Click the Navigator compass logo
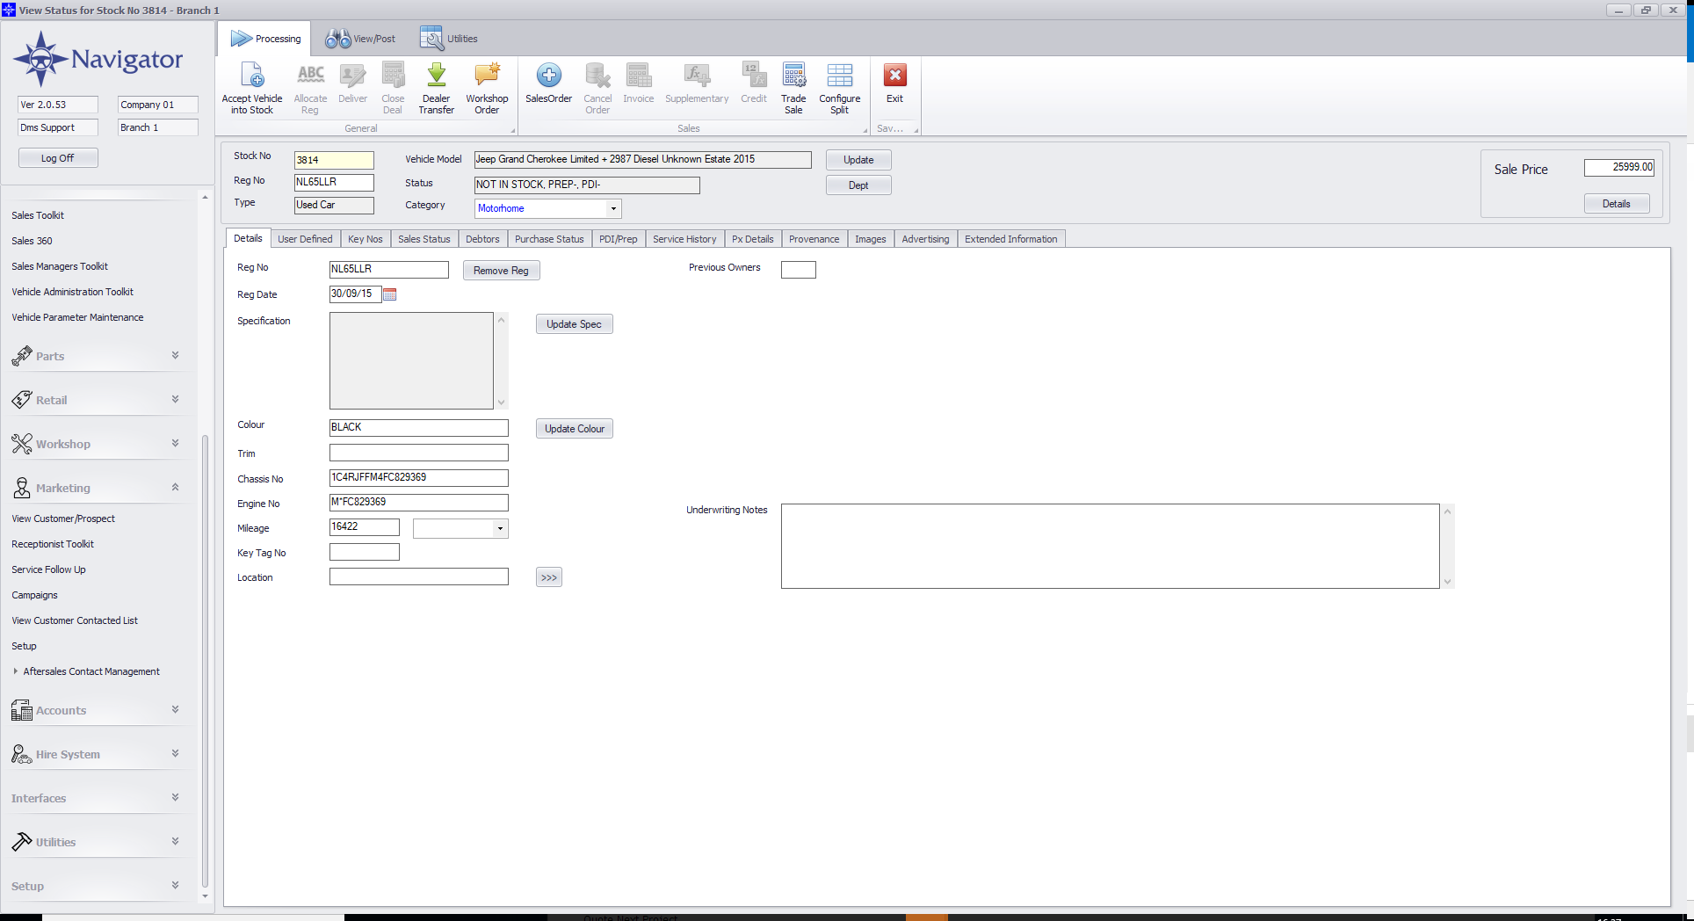 [40, 59]
